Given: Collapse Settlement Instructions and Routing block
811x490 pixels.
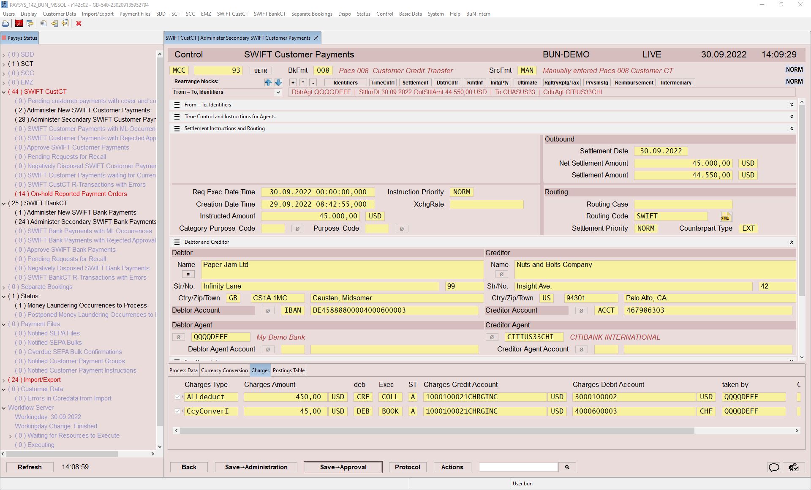Looking at the screenshot, I should [x=792, y=128].
